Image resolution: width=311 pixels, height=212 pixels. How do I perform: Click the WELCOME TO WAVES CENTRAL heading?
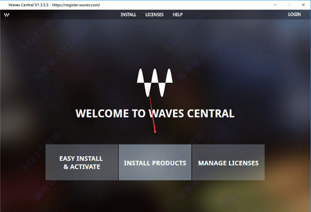[x=155, y=114]
